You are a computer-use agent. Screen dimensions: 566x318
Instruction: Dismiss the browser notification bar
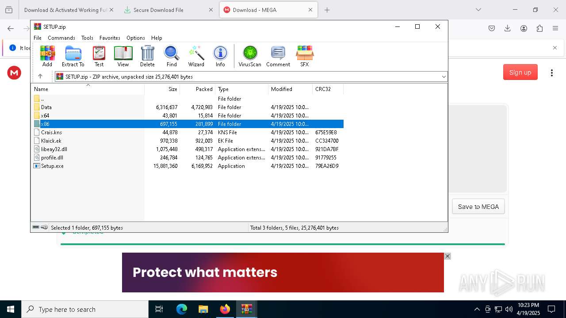(555, 48)
